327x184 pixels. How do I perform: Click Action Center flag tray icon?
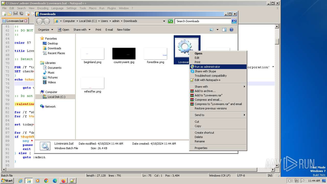click(303, 181)
